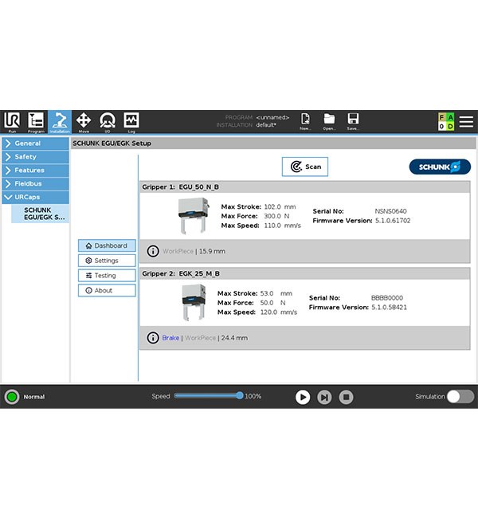The width and height of the screenshot is (478, 518).
Task: Click Max Stroke 102.0 value
Action: (272, 207)
